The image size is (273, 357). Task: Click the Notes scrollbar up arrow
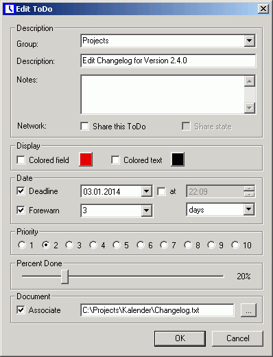250,81
